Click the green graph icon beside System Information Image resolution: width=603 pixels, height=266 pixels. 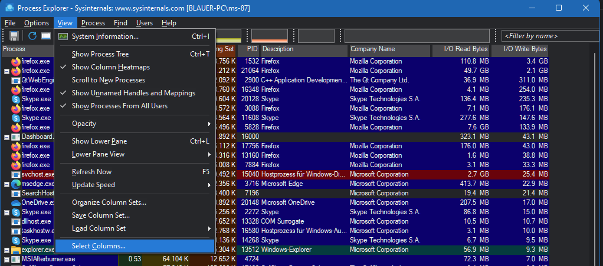(63, 36)
